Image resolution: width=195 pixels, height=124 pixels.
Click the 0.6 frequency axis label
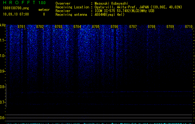point(2,118)
